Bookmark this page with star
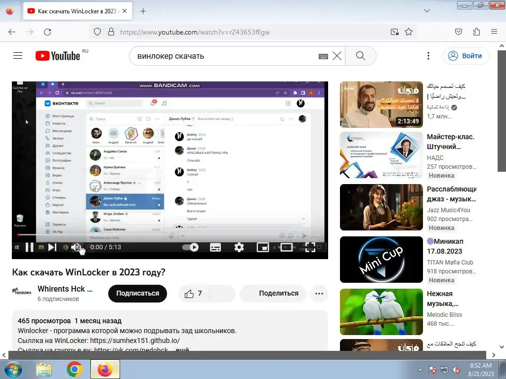506x379 pixels. coord(409,32)
